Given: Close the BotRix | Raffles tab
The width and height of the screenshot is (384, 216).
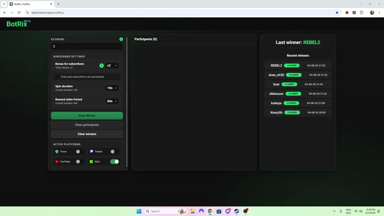Looking at the screenshot, I should pyautogui.click(x=51, y=4).
